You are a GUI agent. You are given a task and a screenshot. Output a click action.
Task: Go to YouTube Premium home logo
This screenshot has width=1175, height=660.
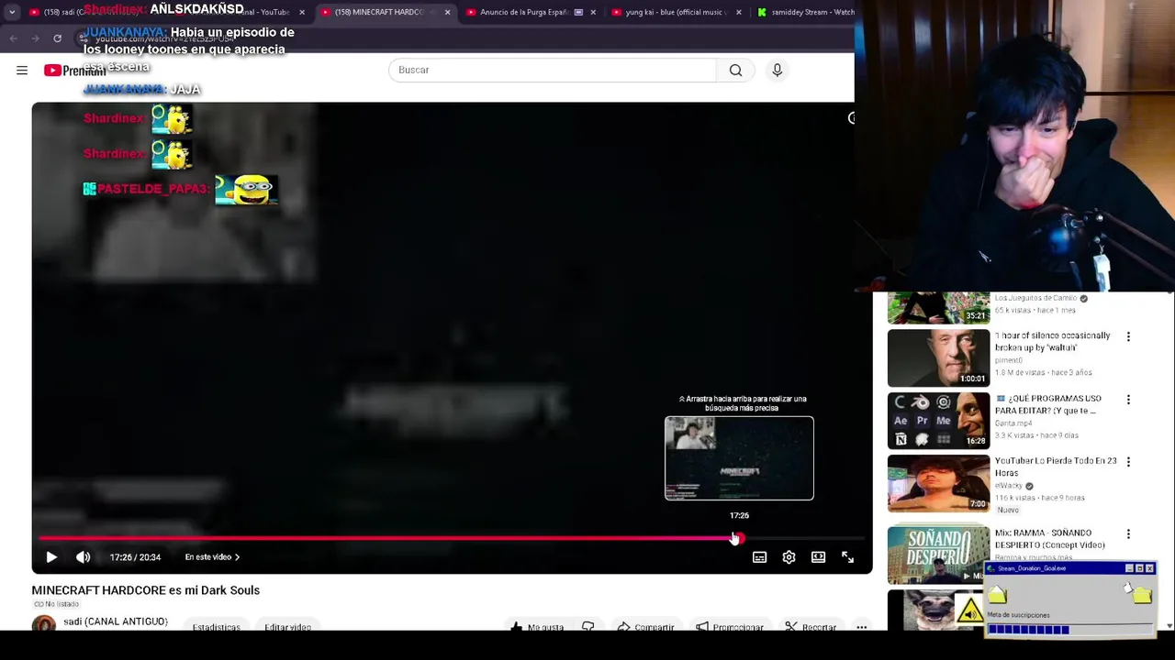coord(74,71)
